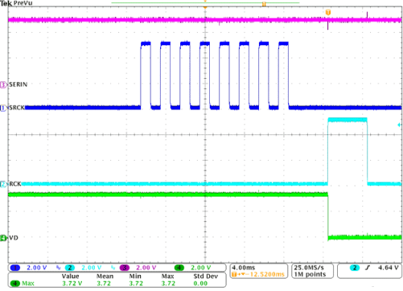Click the RCK channel label

pyautogui.click(x=15, y=184)
